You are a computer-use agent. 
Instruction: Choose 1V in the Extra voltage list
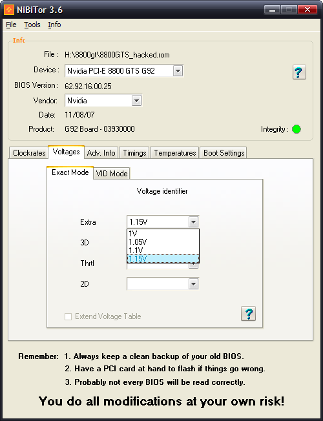point(163,233)
